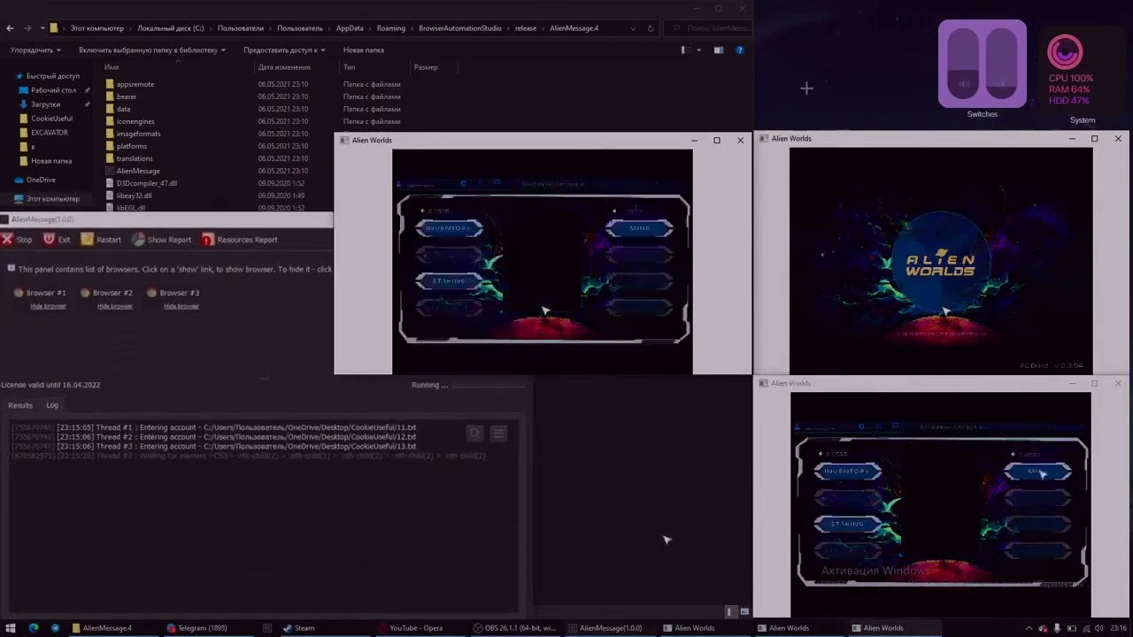Click STAKING button in bottom-right Alien Worlds window
This screenshot has width=1133, height=637.
point(847,524)
